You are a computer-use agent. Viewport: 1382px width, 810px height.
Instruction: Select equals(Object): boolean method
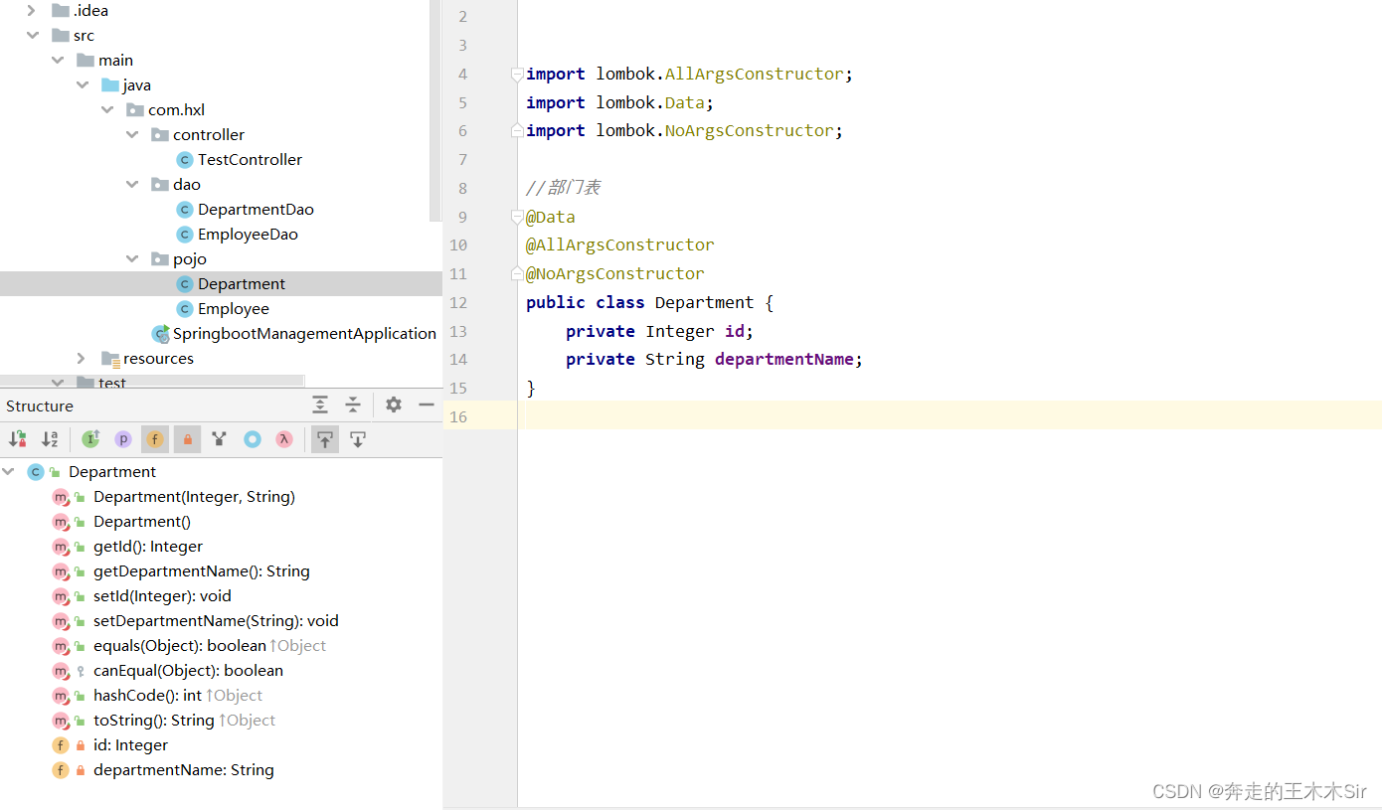(180, 646)
